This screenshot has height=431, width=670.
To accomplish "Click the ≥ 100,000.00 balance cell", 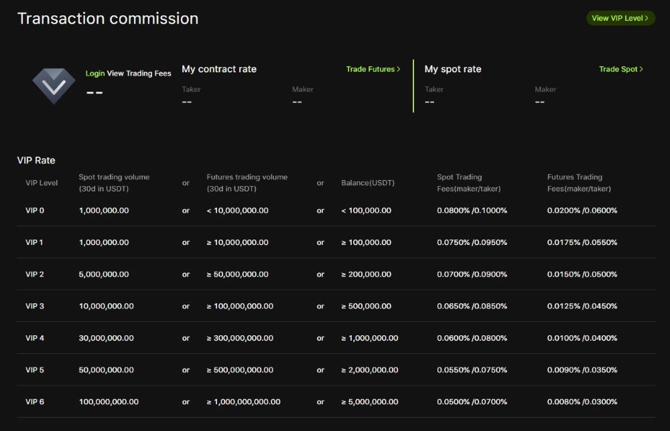I will 366,242.
